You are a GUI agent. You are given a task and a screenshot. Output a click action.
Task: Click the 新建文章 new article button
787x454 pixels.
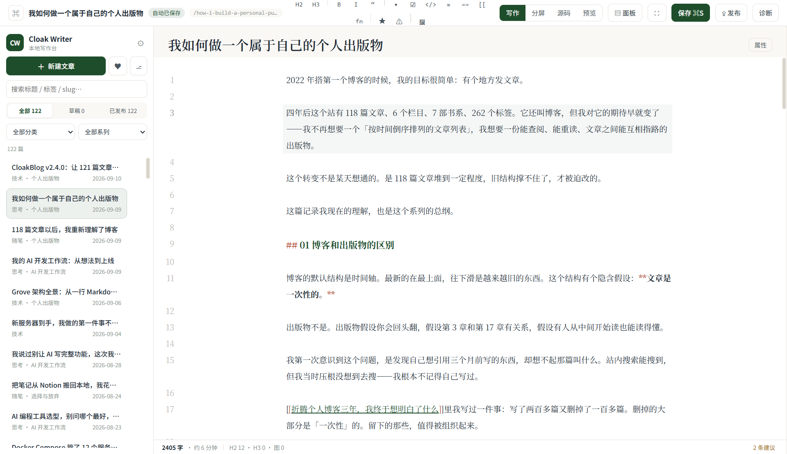tap(56, 66)
